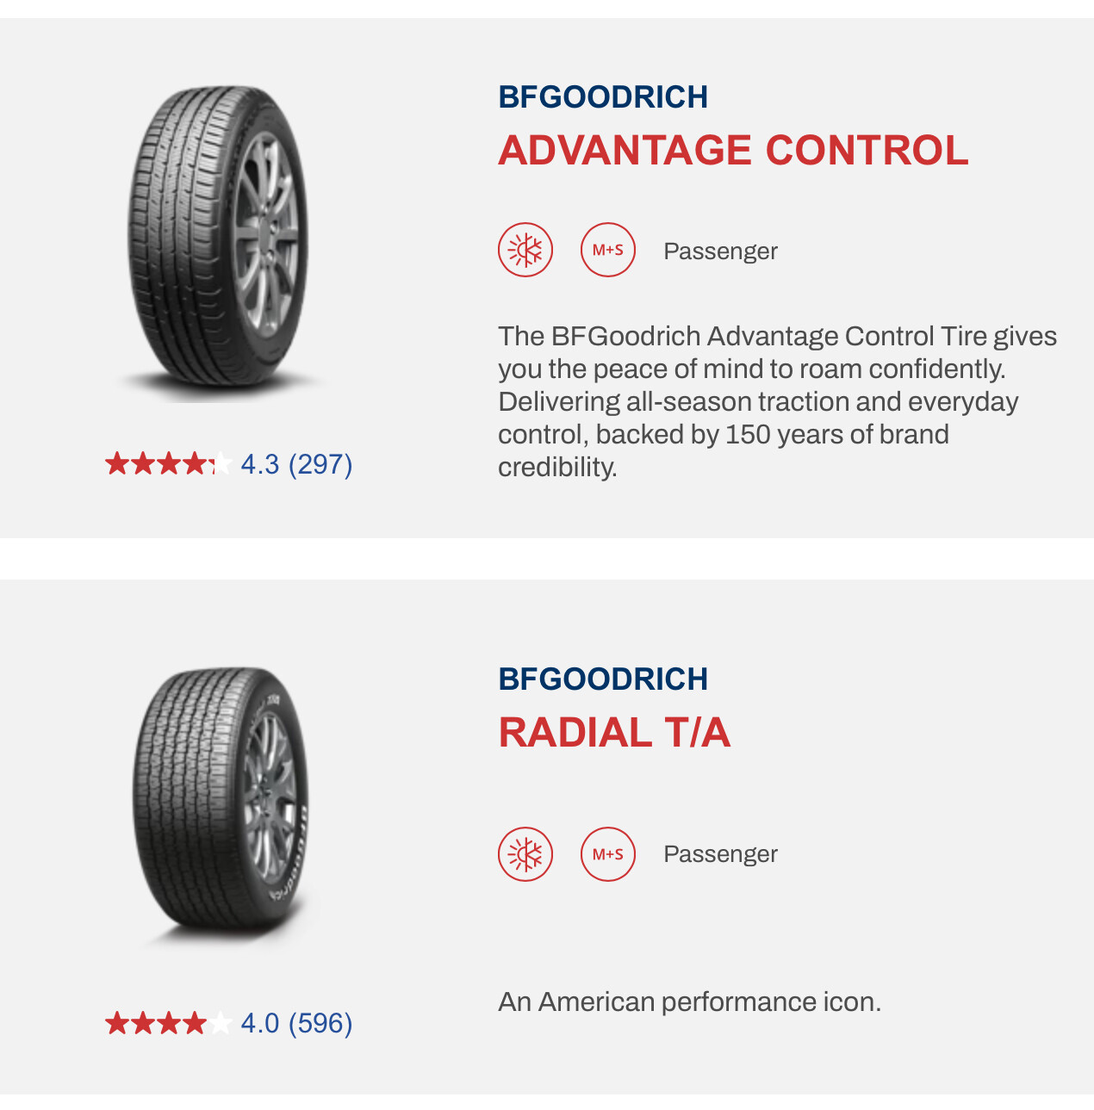The image size is (1094, 1110).
Task: Open the (596) review count
Action: 320,1024
